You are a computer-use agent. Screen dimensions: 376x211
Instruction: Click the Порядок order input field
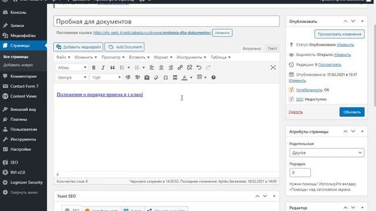click(x=300, y=172)
